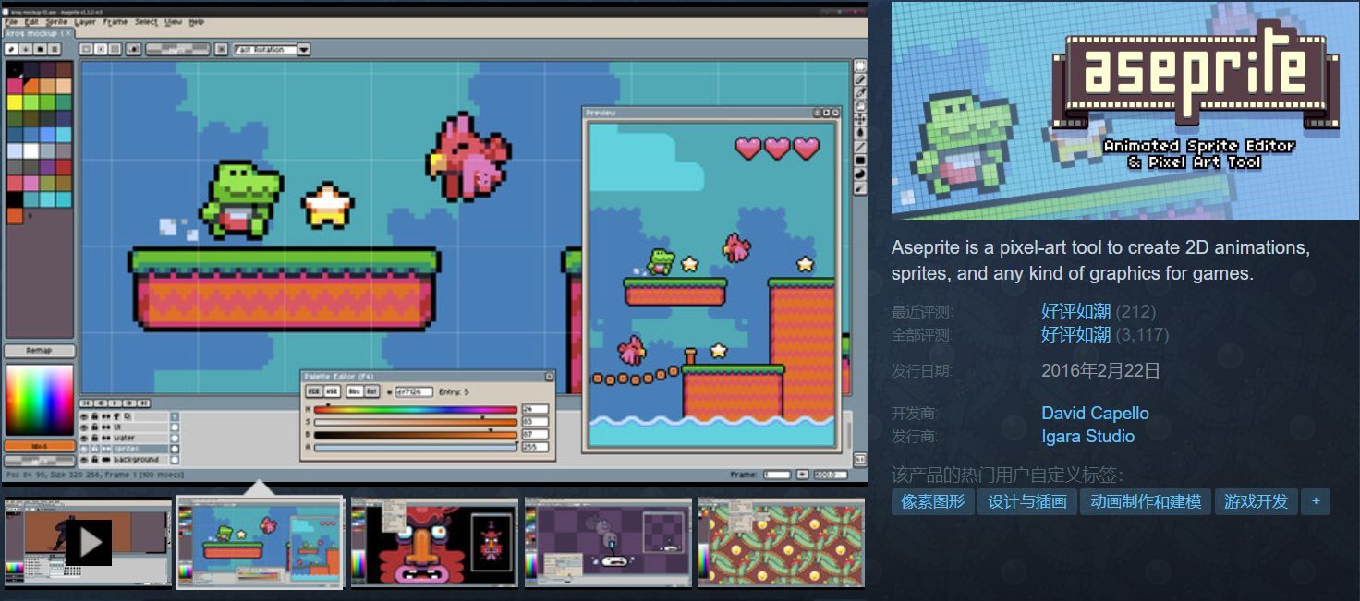Switch Palette Editor to HSB mode

[332, 391]
